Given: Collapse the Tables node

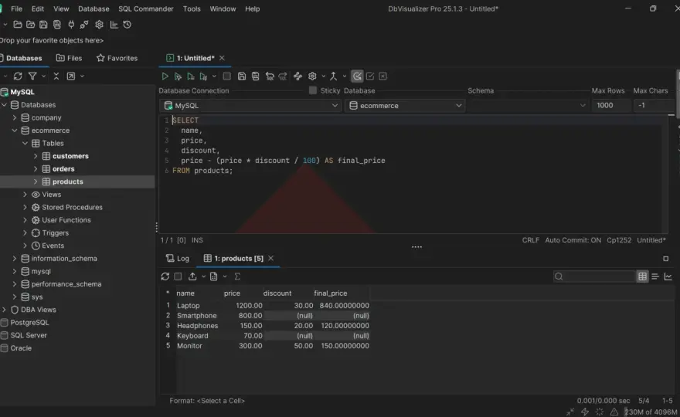Looking at the screenshot, I should click(25, 143).
